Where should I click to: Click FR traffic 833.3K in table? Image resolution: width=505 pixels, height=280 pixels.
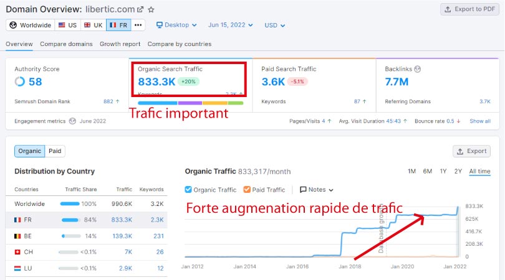[x=122, y=220]
